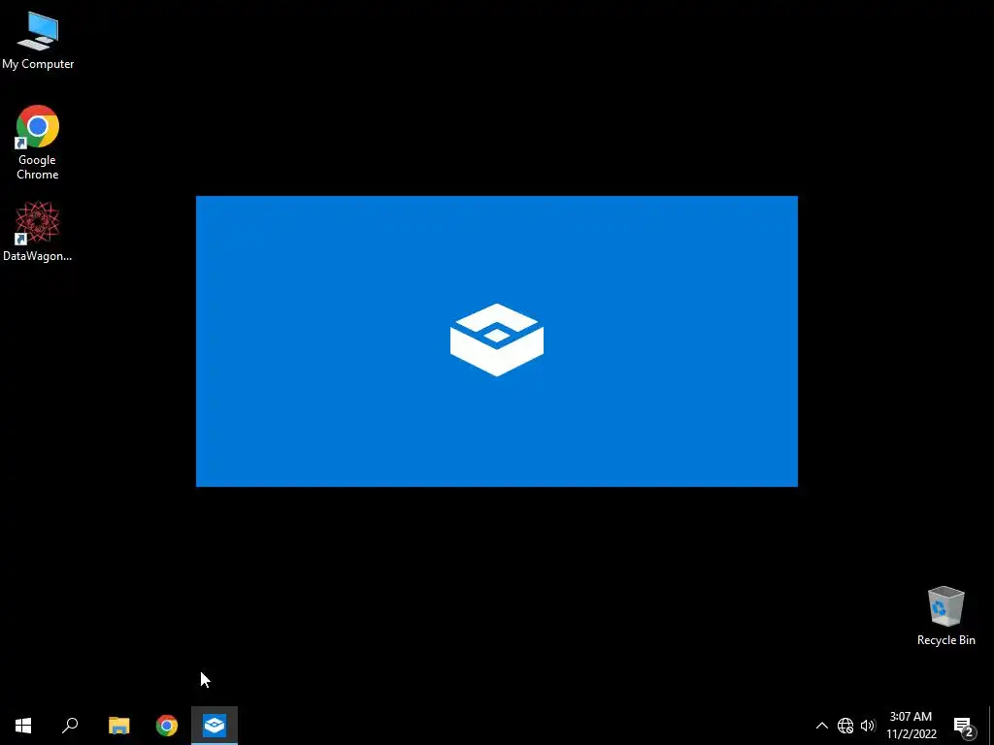Launch Chrome from the taskbar
Screen dimensions: 994x745
click(x=167, y=726)
